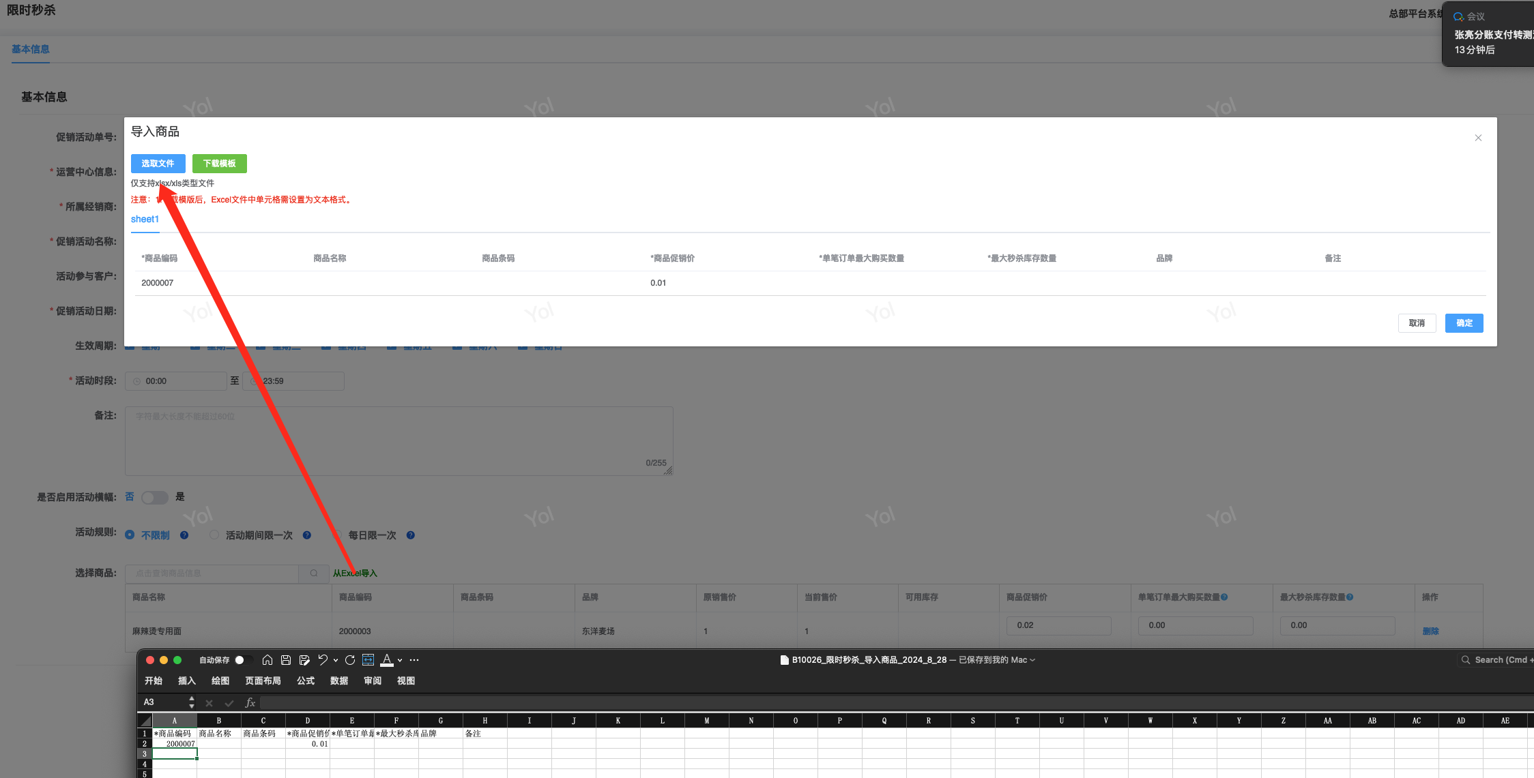1534x778 pixels.
Task: Toggle the 是否启用活动横幅 switch
Action: [155, 498]
